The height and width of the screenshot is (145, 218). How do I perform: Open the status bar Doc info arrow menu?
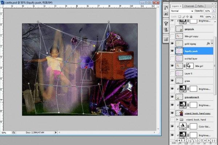pyautogui.click(x=56, y=133)
